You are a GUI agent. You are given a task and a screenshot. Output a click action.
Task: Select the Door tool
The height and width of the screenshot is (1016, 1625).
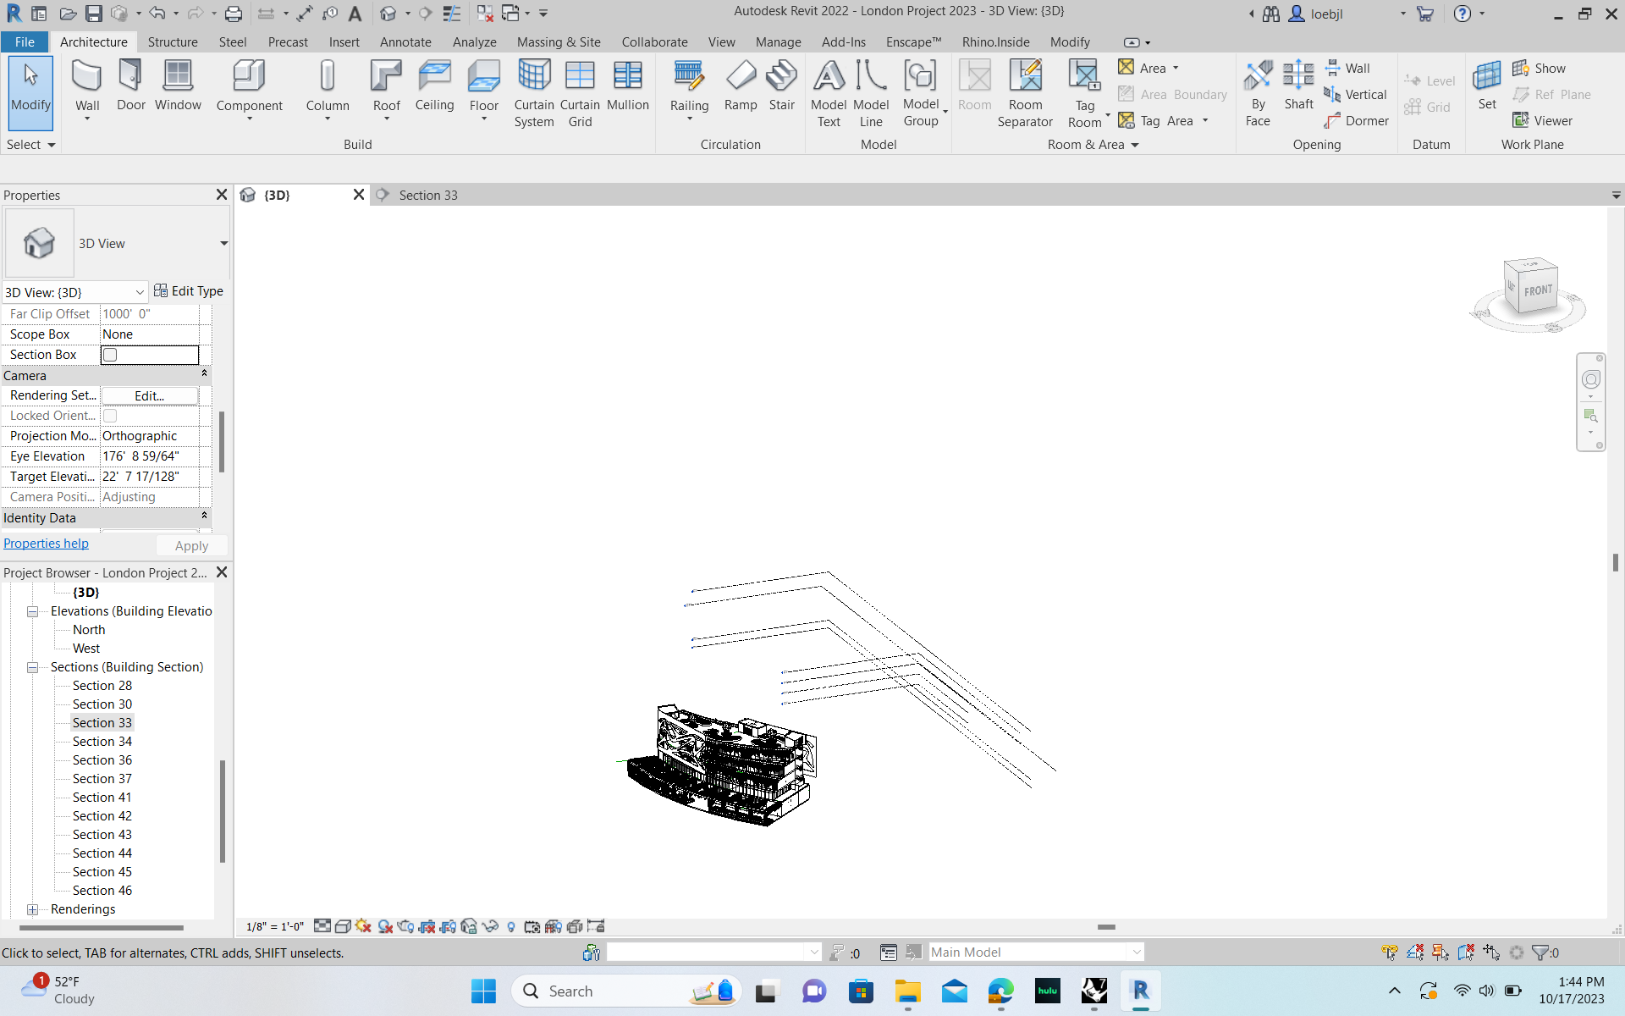tap(130, 86)
